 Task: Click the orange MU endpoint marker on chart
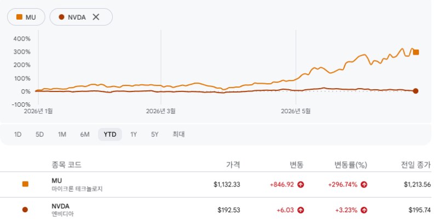tap(416, 52)
